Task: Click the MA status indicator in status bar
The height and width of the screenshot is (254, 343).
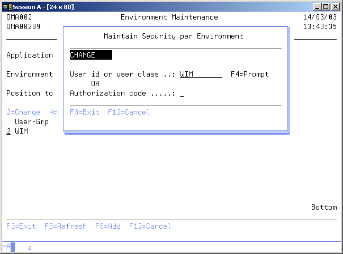Action: tap(6, 247)
